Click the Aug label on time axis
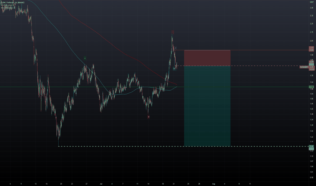 coord(214,184)
